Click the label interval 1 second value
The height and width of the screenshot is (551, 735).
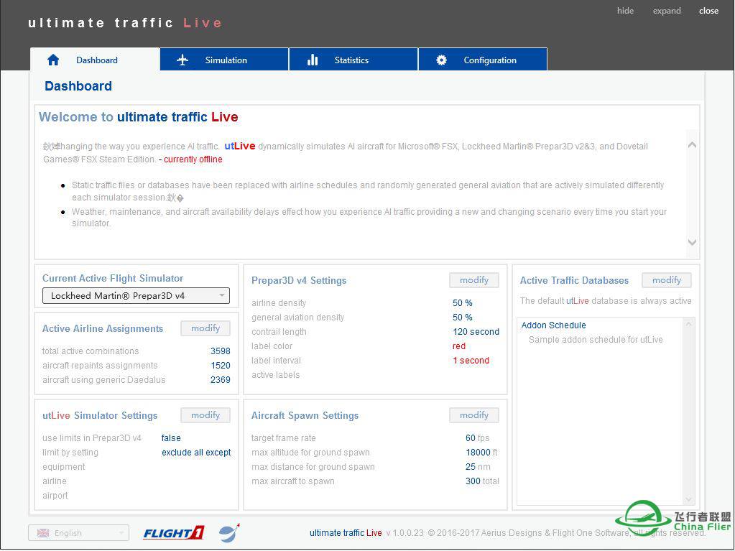point(471,361)
